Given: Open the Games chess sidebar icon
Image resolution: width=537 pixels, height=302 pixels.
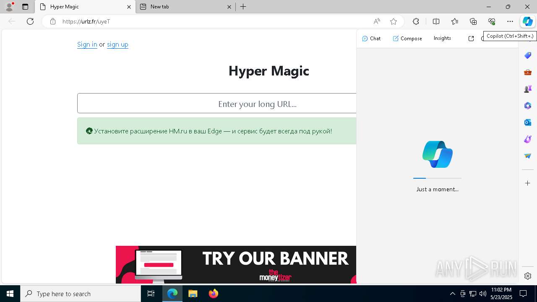Looking at the screenshot, I should 528,89.
